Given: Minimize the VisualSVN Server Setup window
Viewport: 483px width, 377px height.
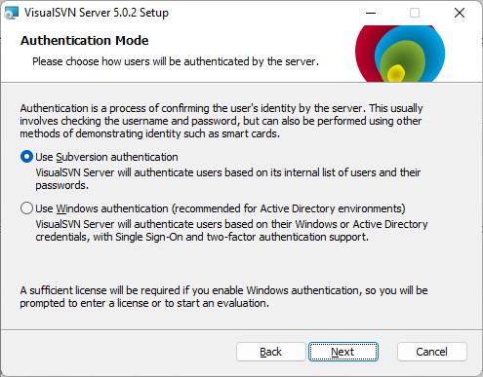Looking at the screenshot, I should coord(371,13).
